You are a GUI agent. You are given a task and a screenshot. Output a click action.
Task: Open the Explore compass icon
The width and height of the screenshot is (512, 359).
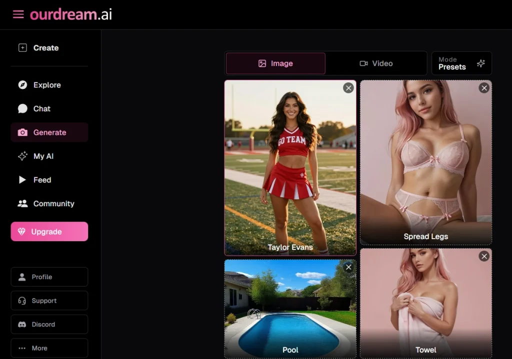click(22, 85)
